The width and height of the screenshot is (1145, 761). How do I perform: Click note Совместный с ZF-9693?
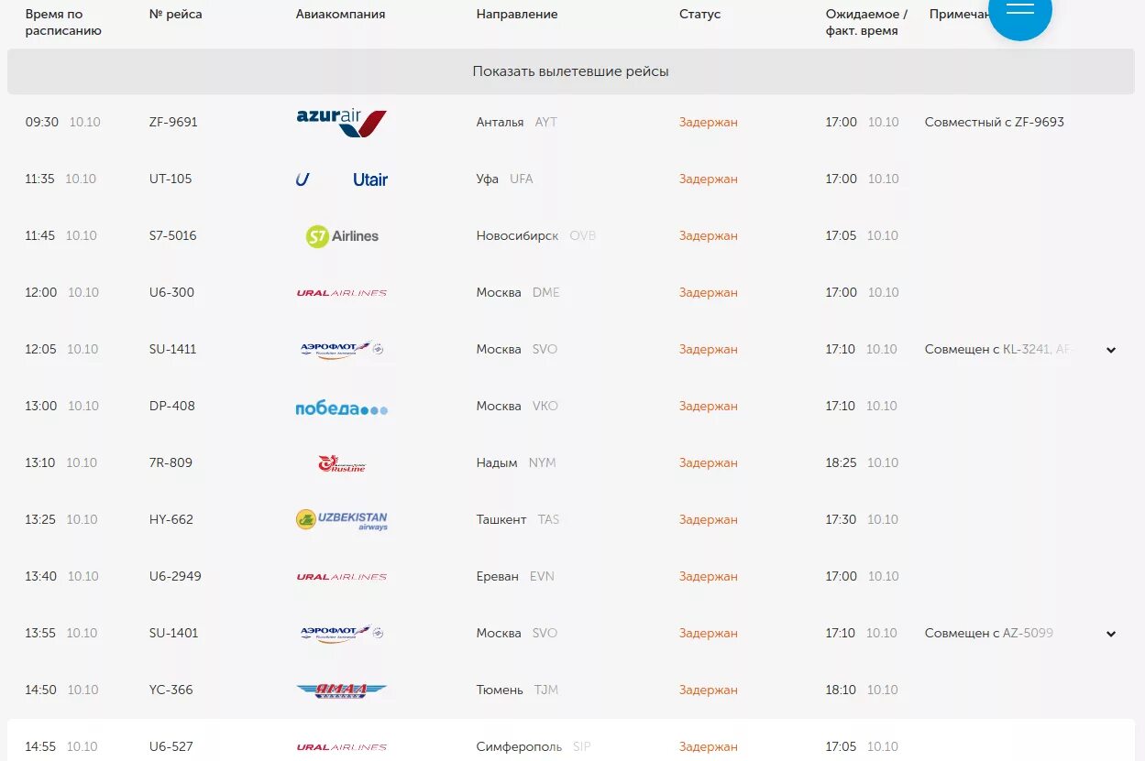click(x=995, y=122)
